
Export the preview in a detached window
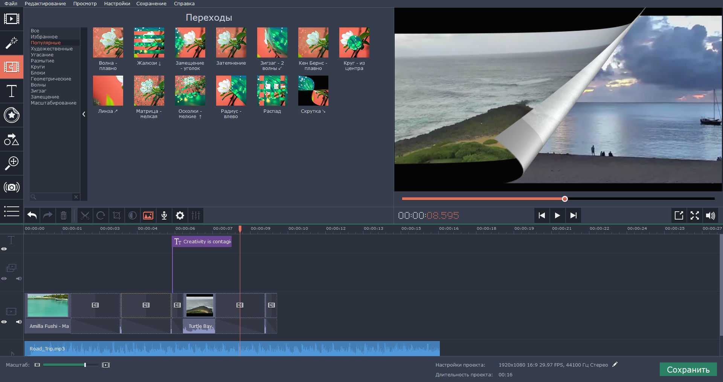pos(679,215)
